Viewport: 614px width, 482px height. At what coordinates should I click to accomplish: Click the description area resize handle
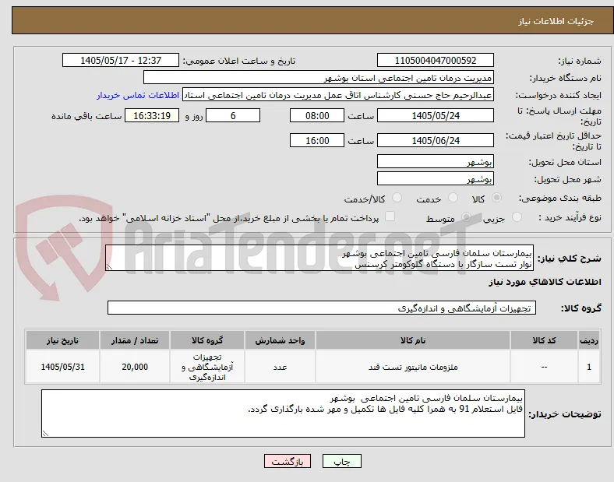(109, 267)
